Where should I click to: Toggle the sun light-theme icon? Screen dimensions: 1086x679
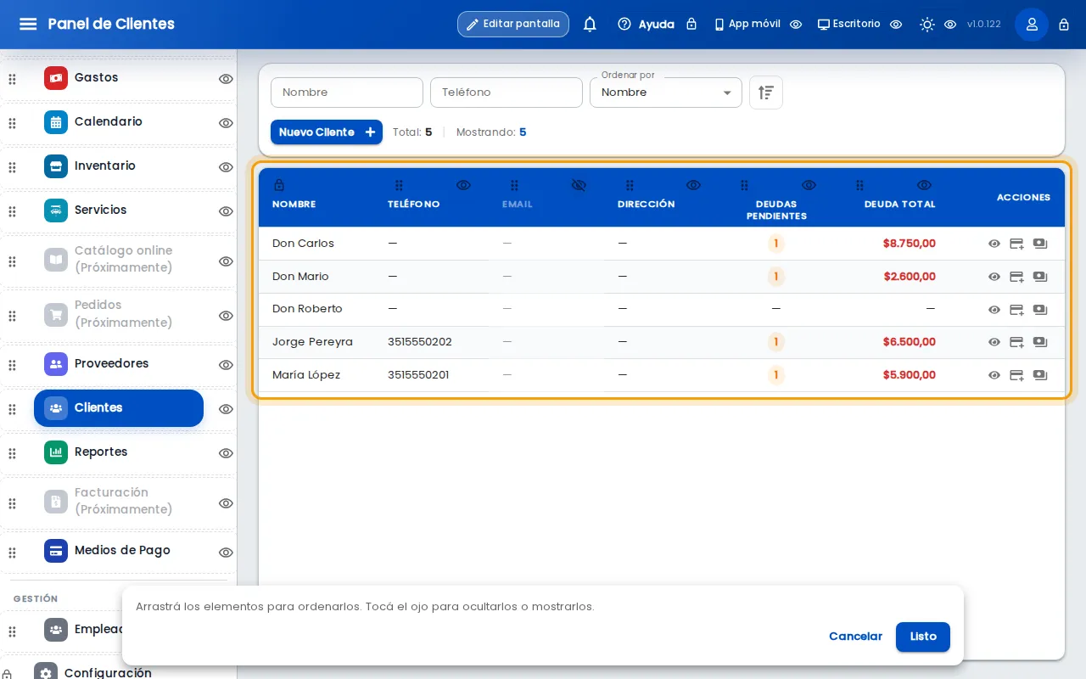coord(927,25)
